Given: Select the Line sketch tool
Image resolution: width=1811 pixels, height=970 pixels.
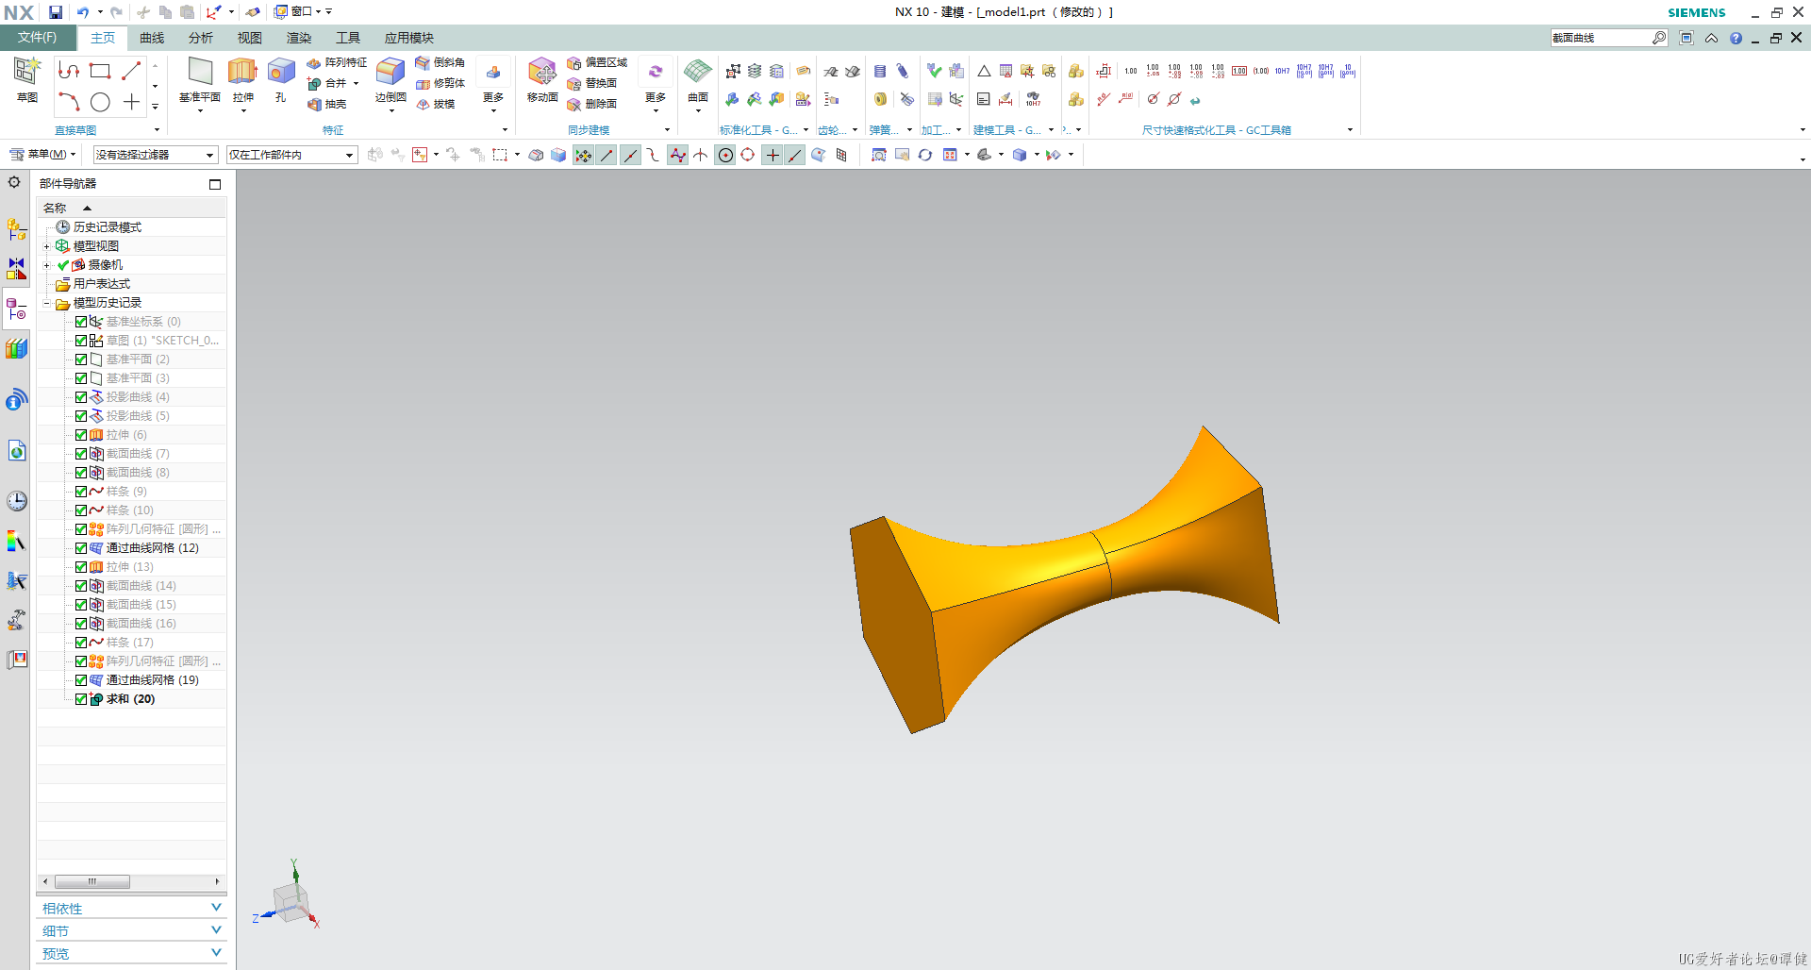Looking at the screenshot, I should 131,71.
